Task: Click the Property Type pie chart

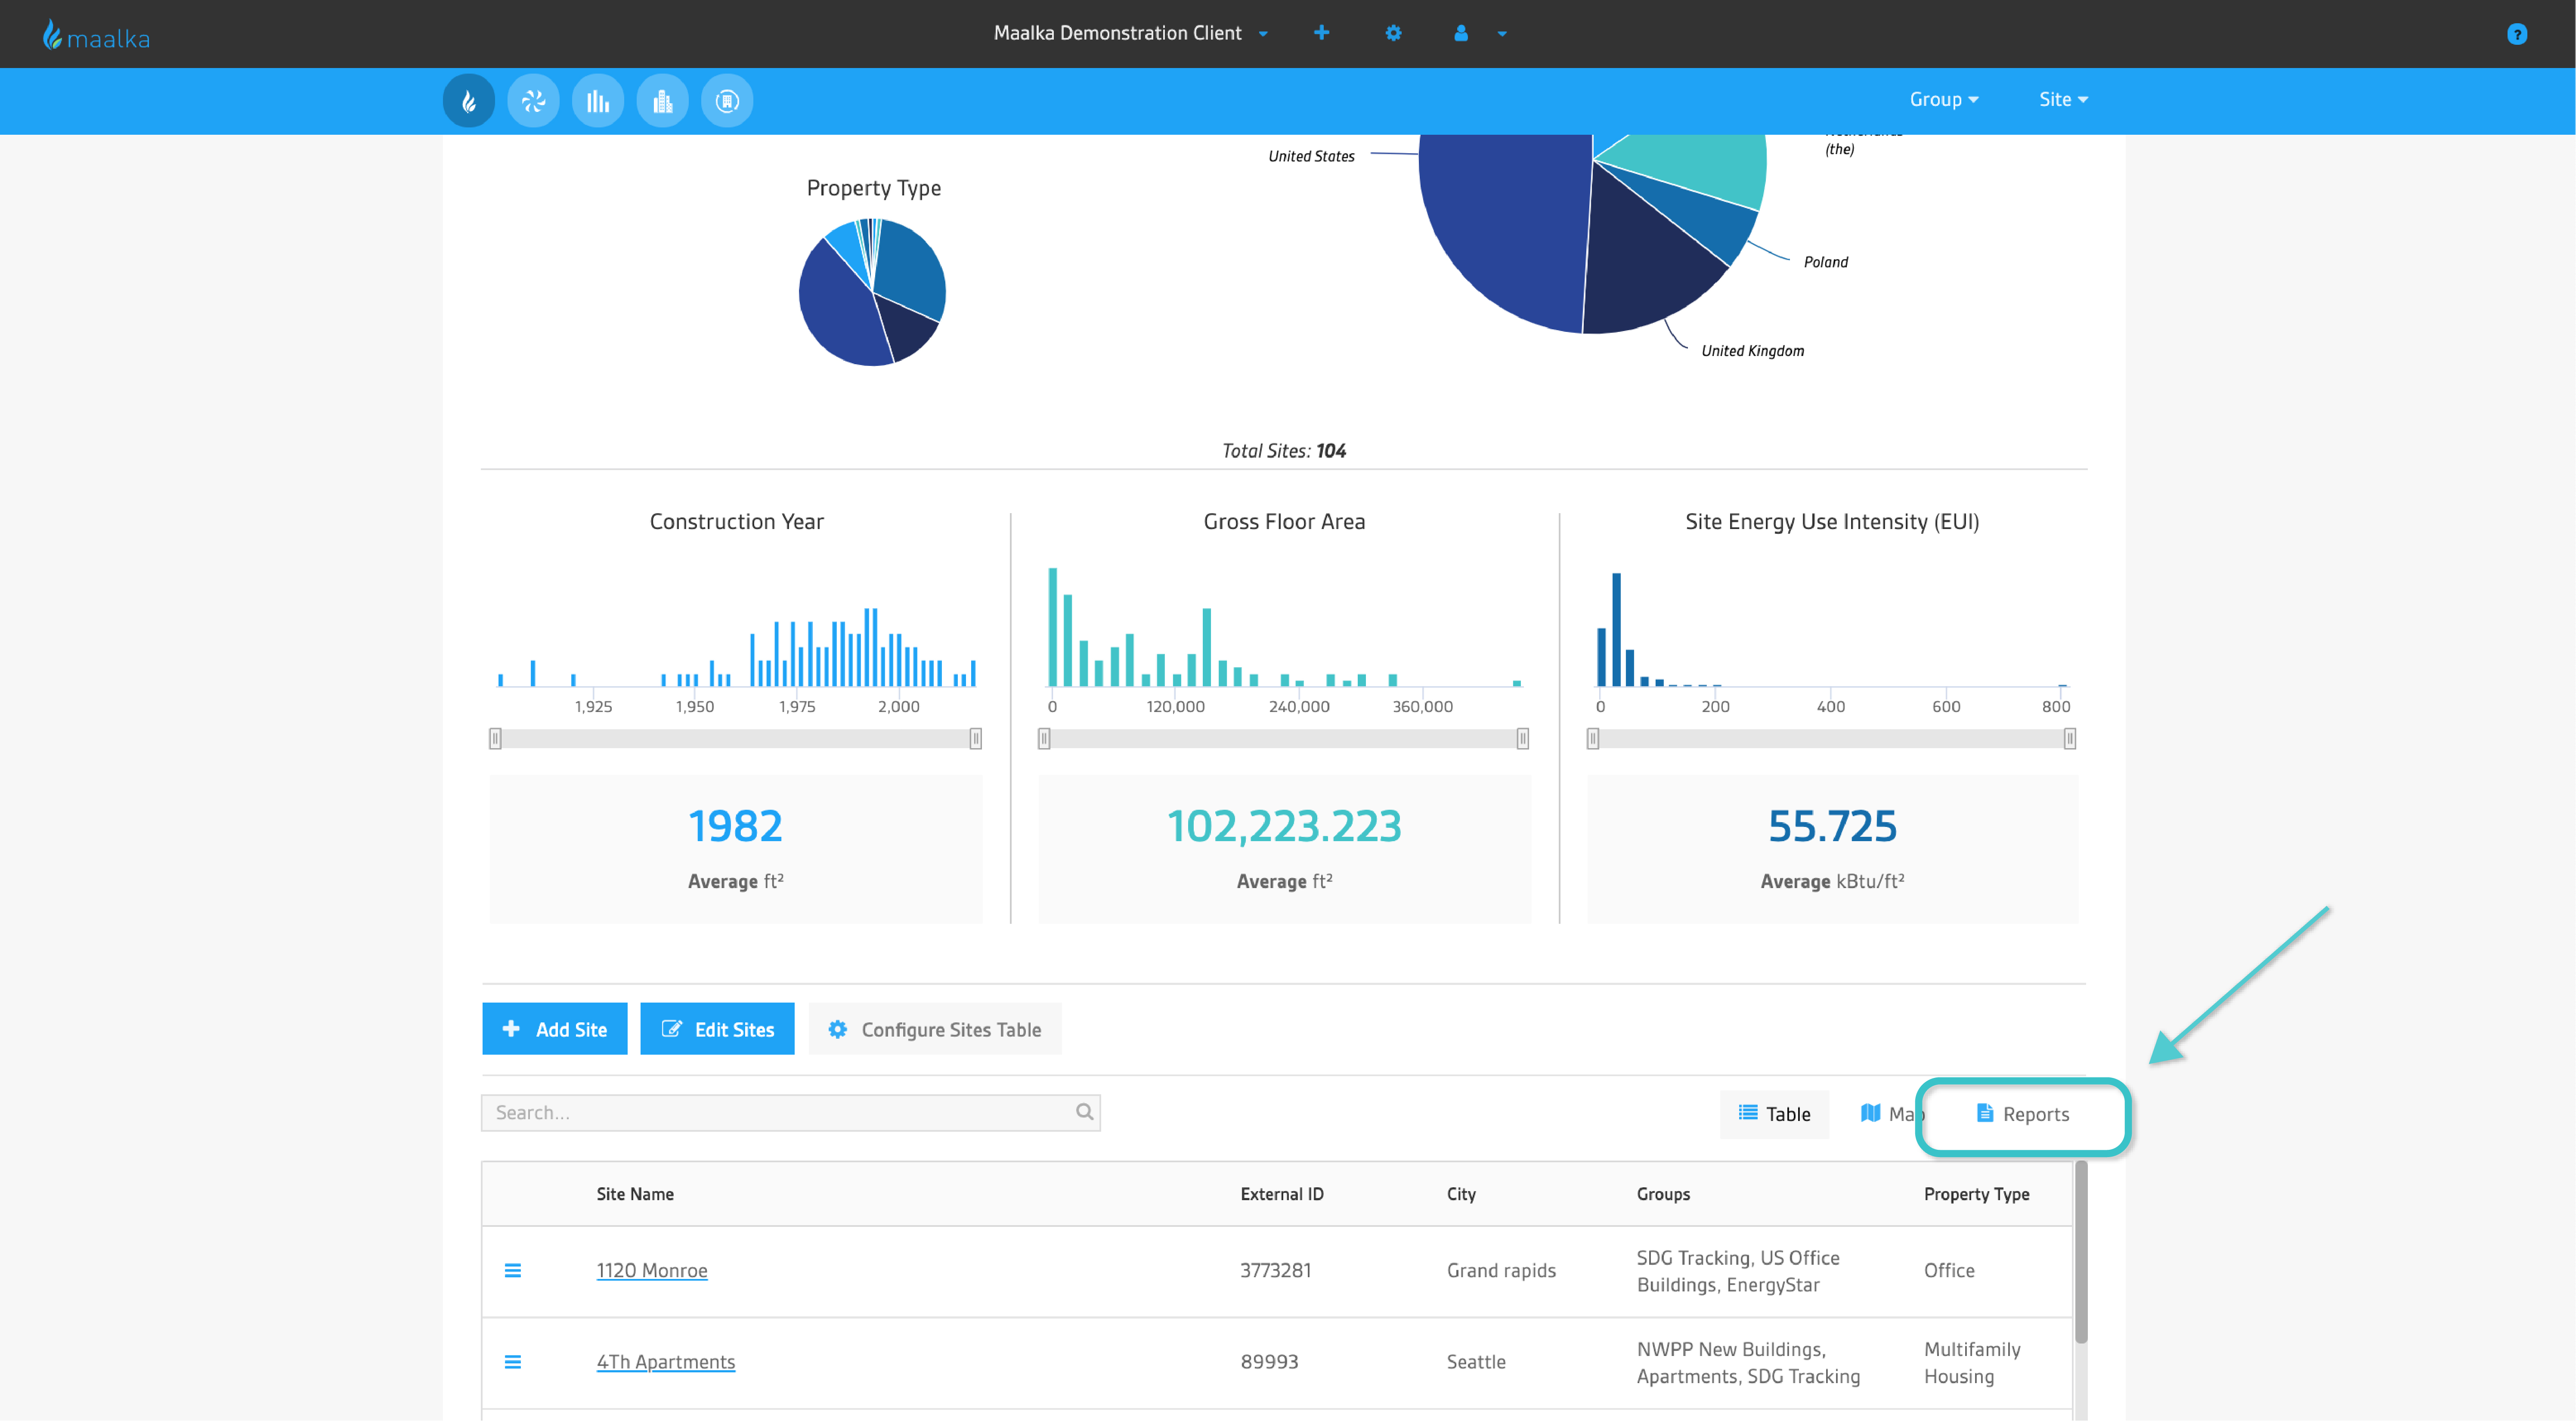Action: coord(872,292)
